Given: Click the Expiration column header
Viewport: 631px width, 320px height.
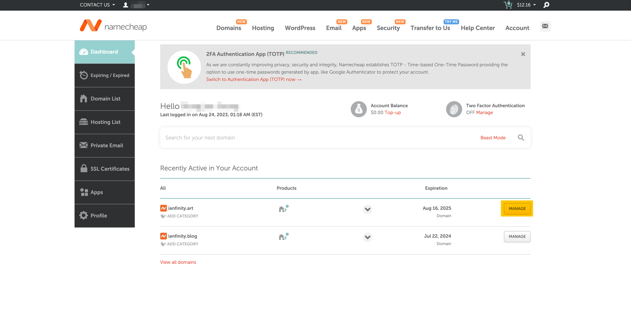Looking at the screenshot, I should (x=436, y=188).
